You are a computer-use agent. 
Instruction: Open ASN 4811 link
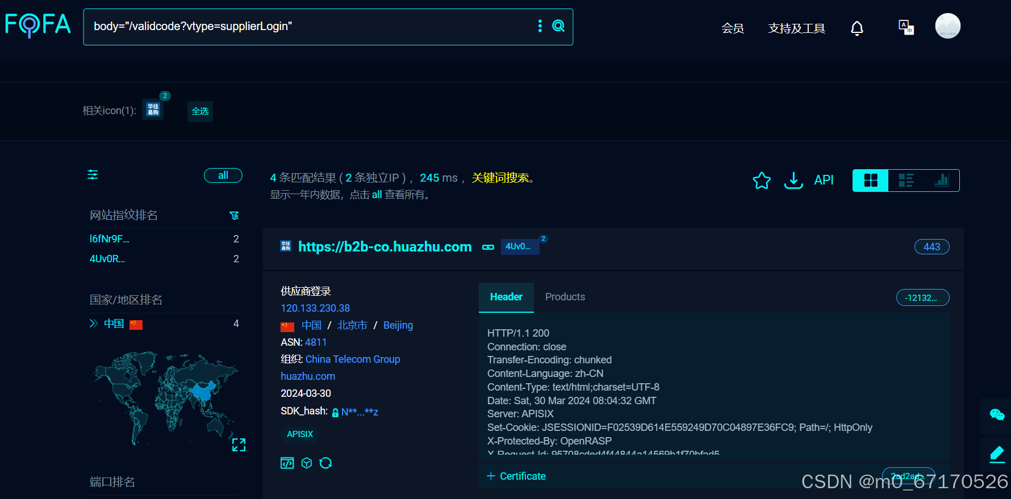[316, 342]
